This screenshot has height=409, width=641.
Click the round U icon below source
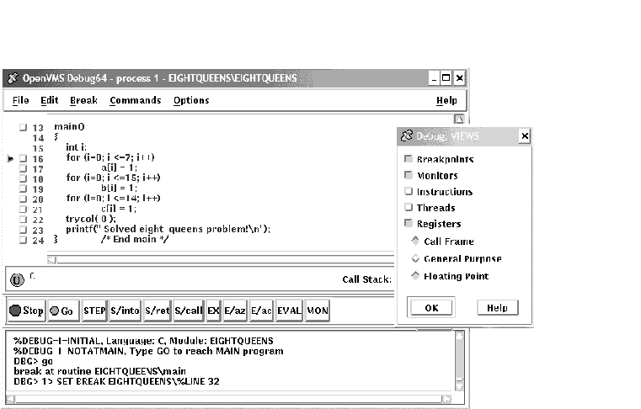click(17, 280)
